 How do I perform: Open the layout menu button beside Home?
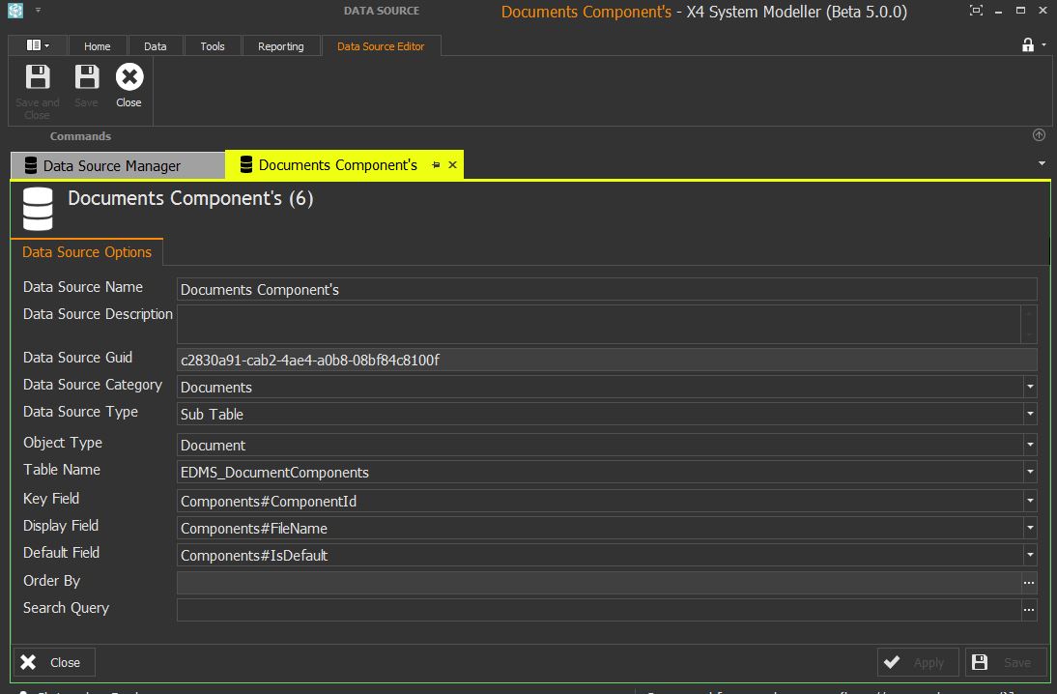37,45
